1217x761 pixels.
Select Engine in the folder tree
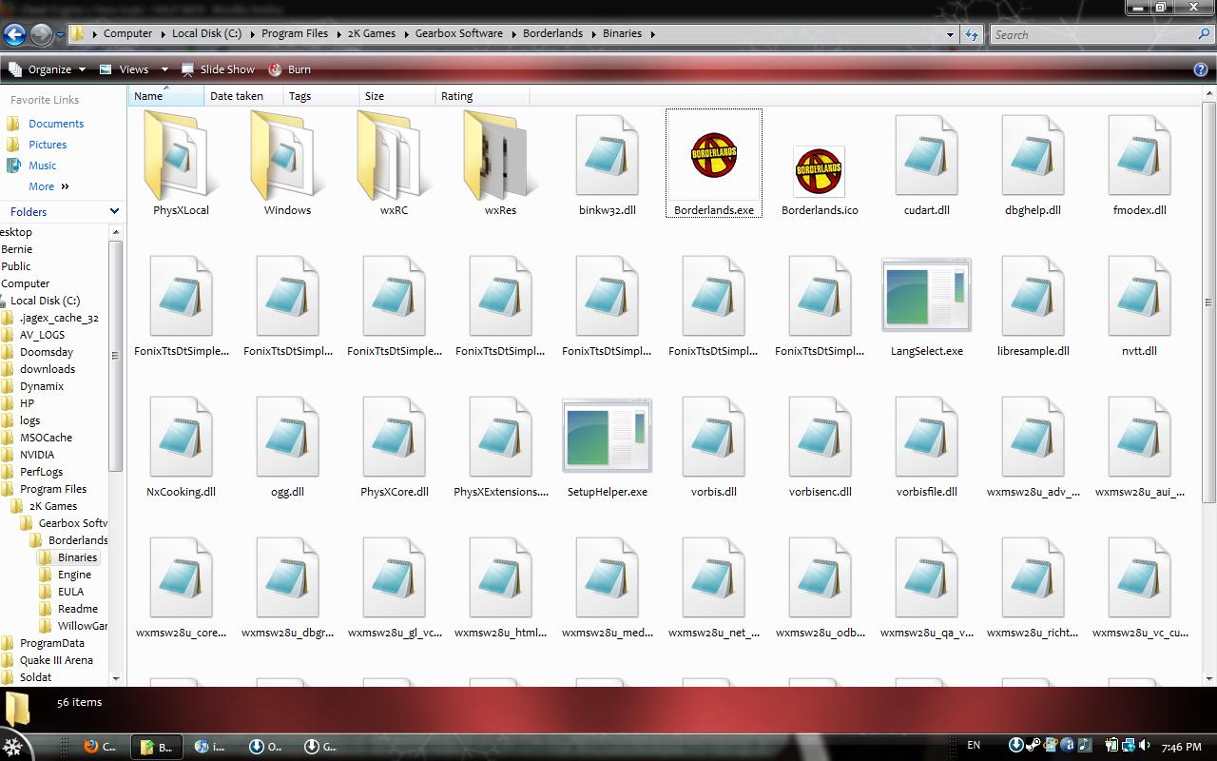pos(74,575)
